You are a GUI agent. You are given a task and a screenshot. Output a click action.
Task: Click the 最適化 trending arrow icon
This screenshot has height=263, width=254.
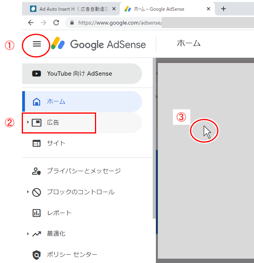click(37, 234)
